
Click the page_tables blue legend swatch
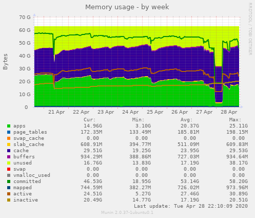click(x=9, y=132)
